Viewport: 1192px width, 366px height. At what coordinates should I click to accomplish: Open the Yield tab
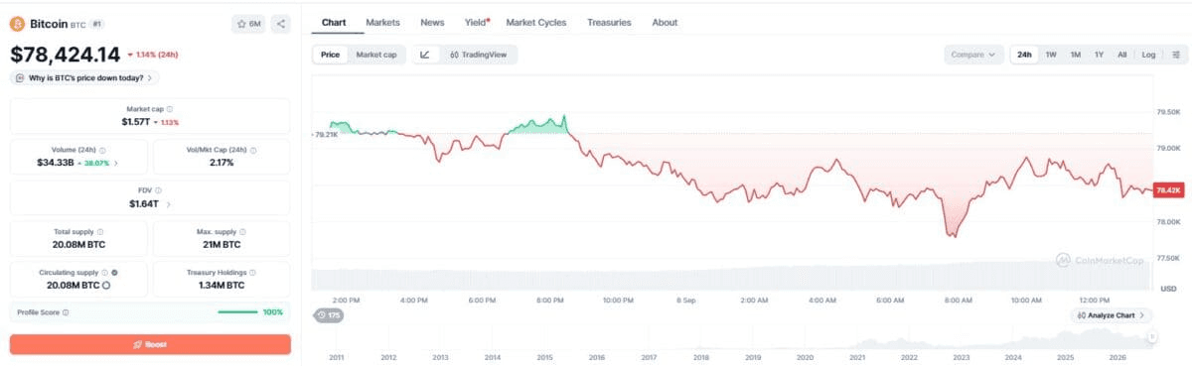[x=476, y=22]
